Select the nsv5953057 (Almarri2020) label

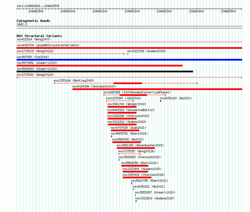(155, 192)
